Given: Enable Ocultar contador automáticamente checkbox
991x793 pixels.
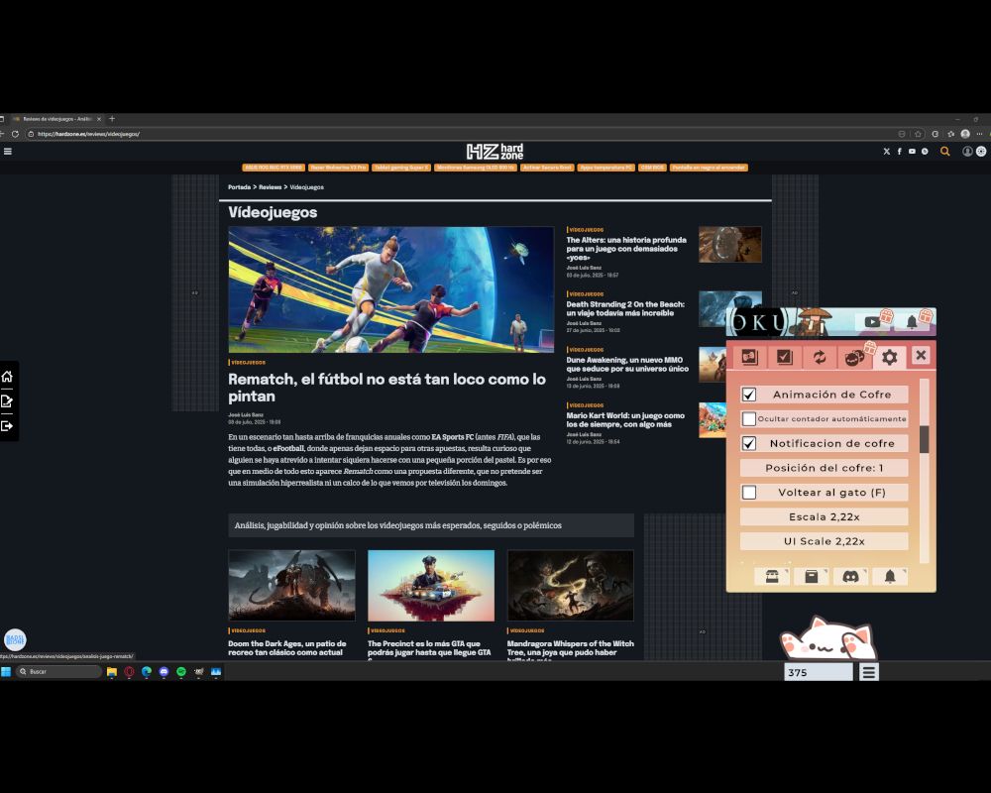Looking at the screenshot, I should pyautogui.click(x=749, y=419).
